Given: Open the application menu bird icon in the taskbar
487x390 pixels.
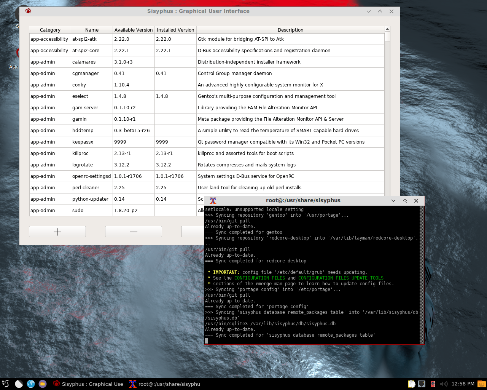Looking at the screenshot, I should [x=6, y=384].
